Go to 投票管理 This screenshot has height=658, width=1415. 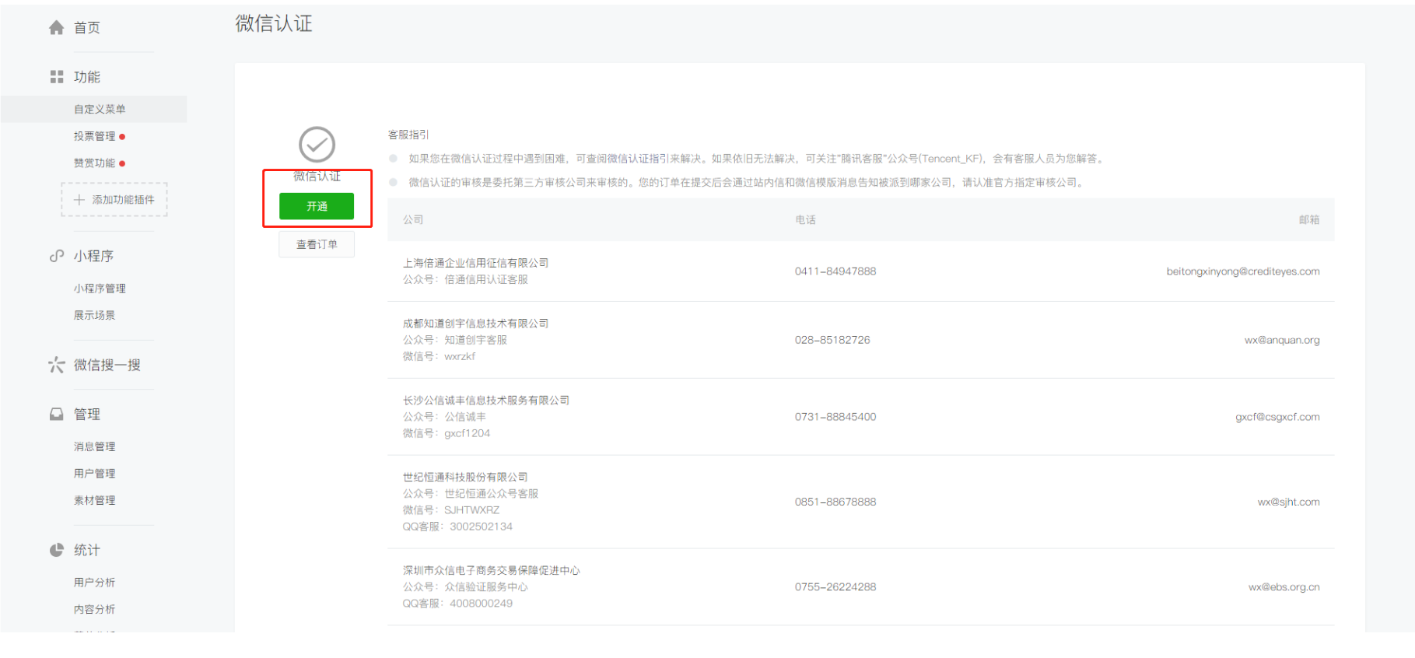pyautogui.click(x=94, y=136)
